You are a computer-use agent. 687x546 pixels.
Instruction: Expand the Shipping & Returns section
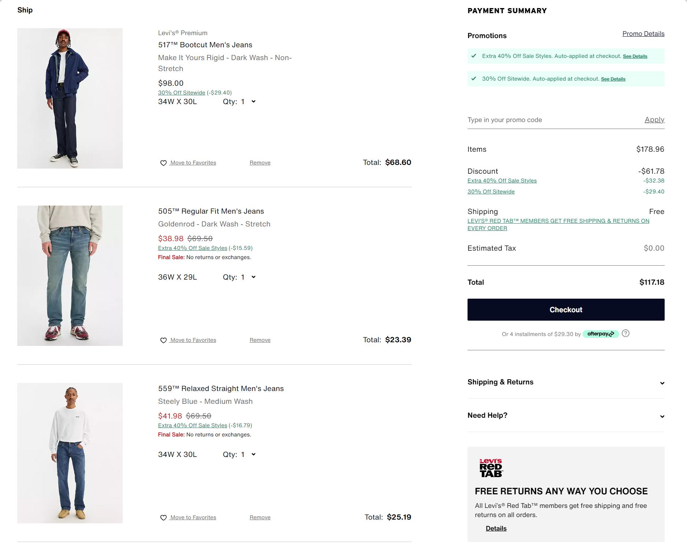pos(662,383)
